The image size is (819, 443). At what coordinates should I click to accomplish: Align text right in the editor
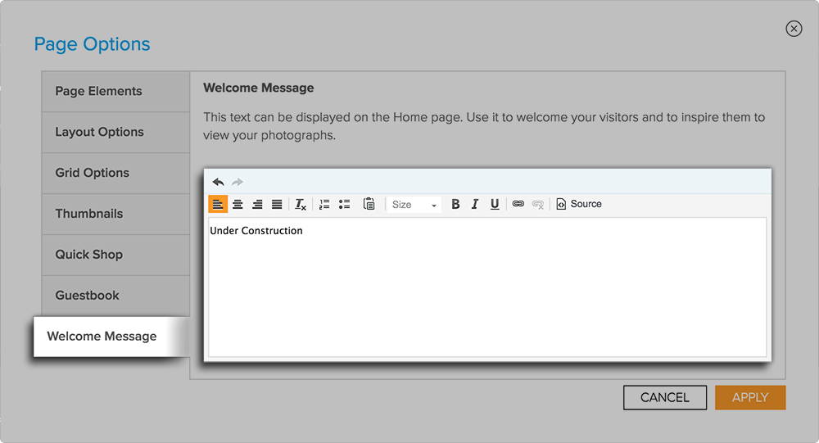tap(257, 204)
